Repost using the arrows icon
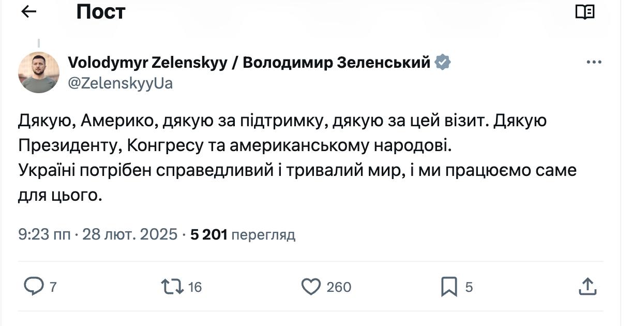Screen dimensions: 631x326 click(171, 286)
